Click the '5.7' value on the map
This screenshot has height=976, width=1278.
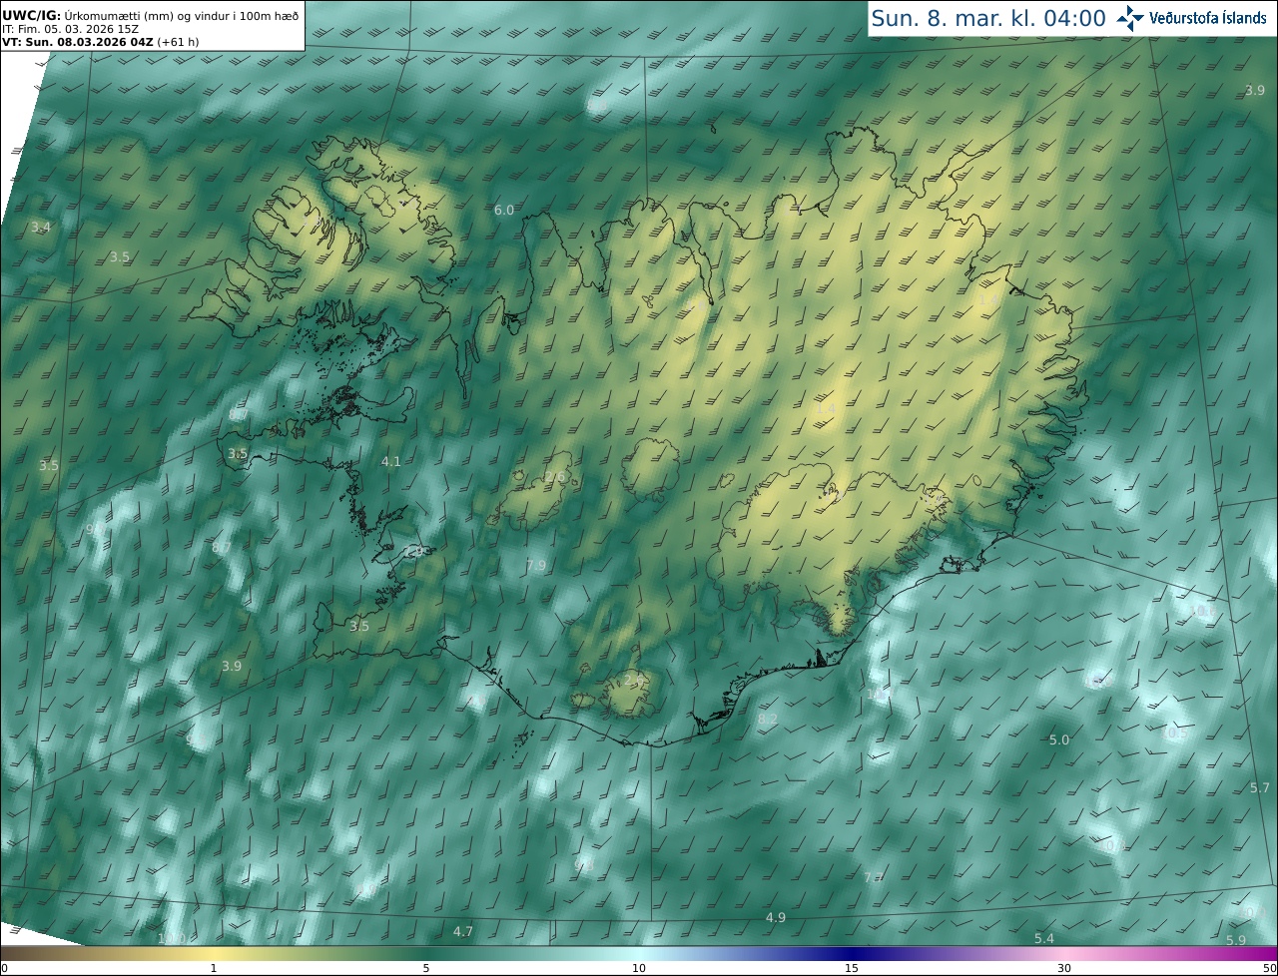1260,787
